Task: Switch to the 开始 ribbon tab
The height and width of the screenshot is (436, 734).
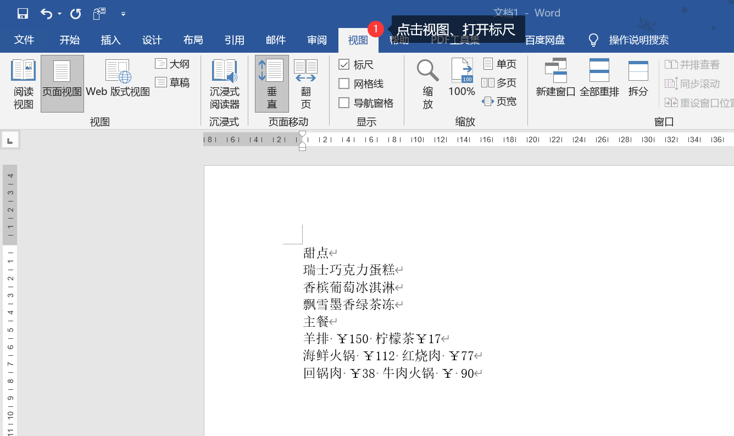Action: (x=69, y=40)
